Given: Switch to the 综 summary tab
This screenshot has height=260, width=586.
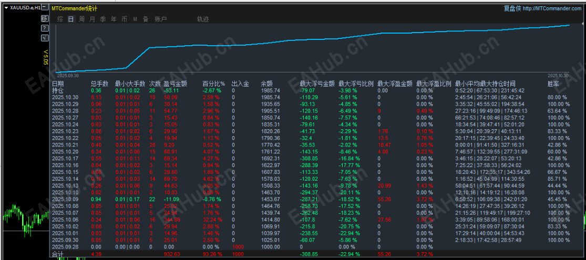Looking at the screenshot, I should tap(60, 19).
